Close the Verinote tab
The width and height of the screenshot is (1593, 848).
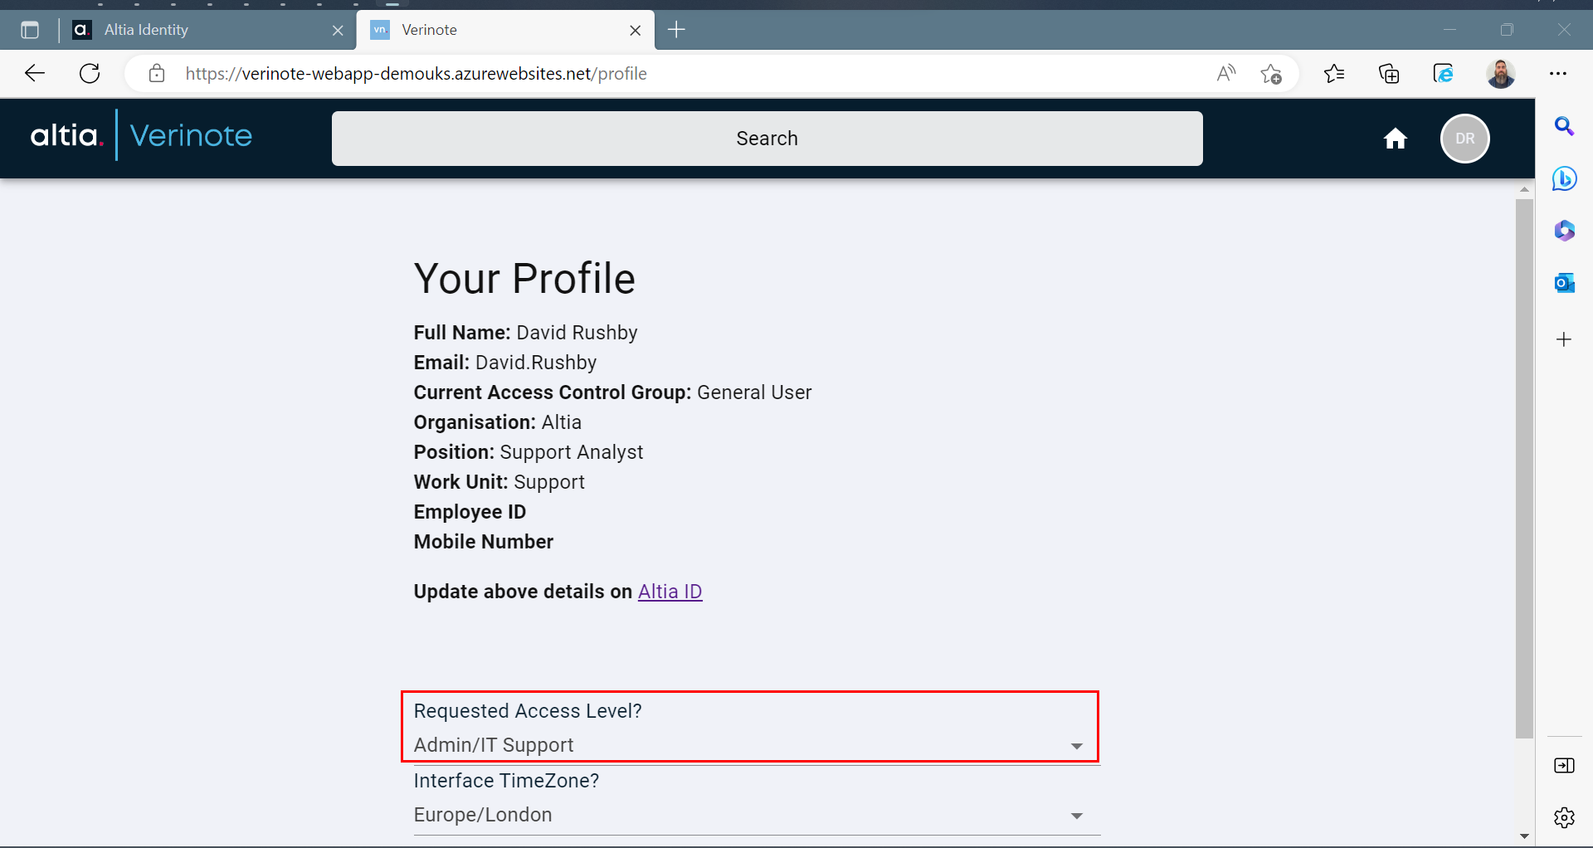(636, 30)
